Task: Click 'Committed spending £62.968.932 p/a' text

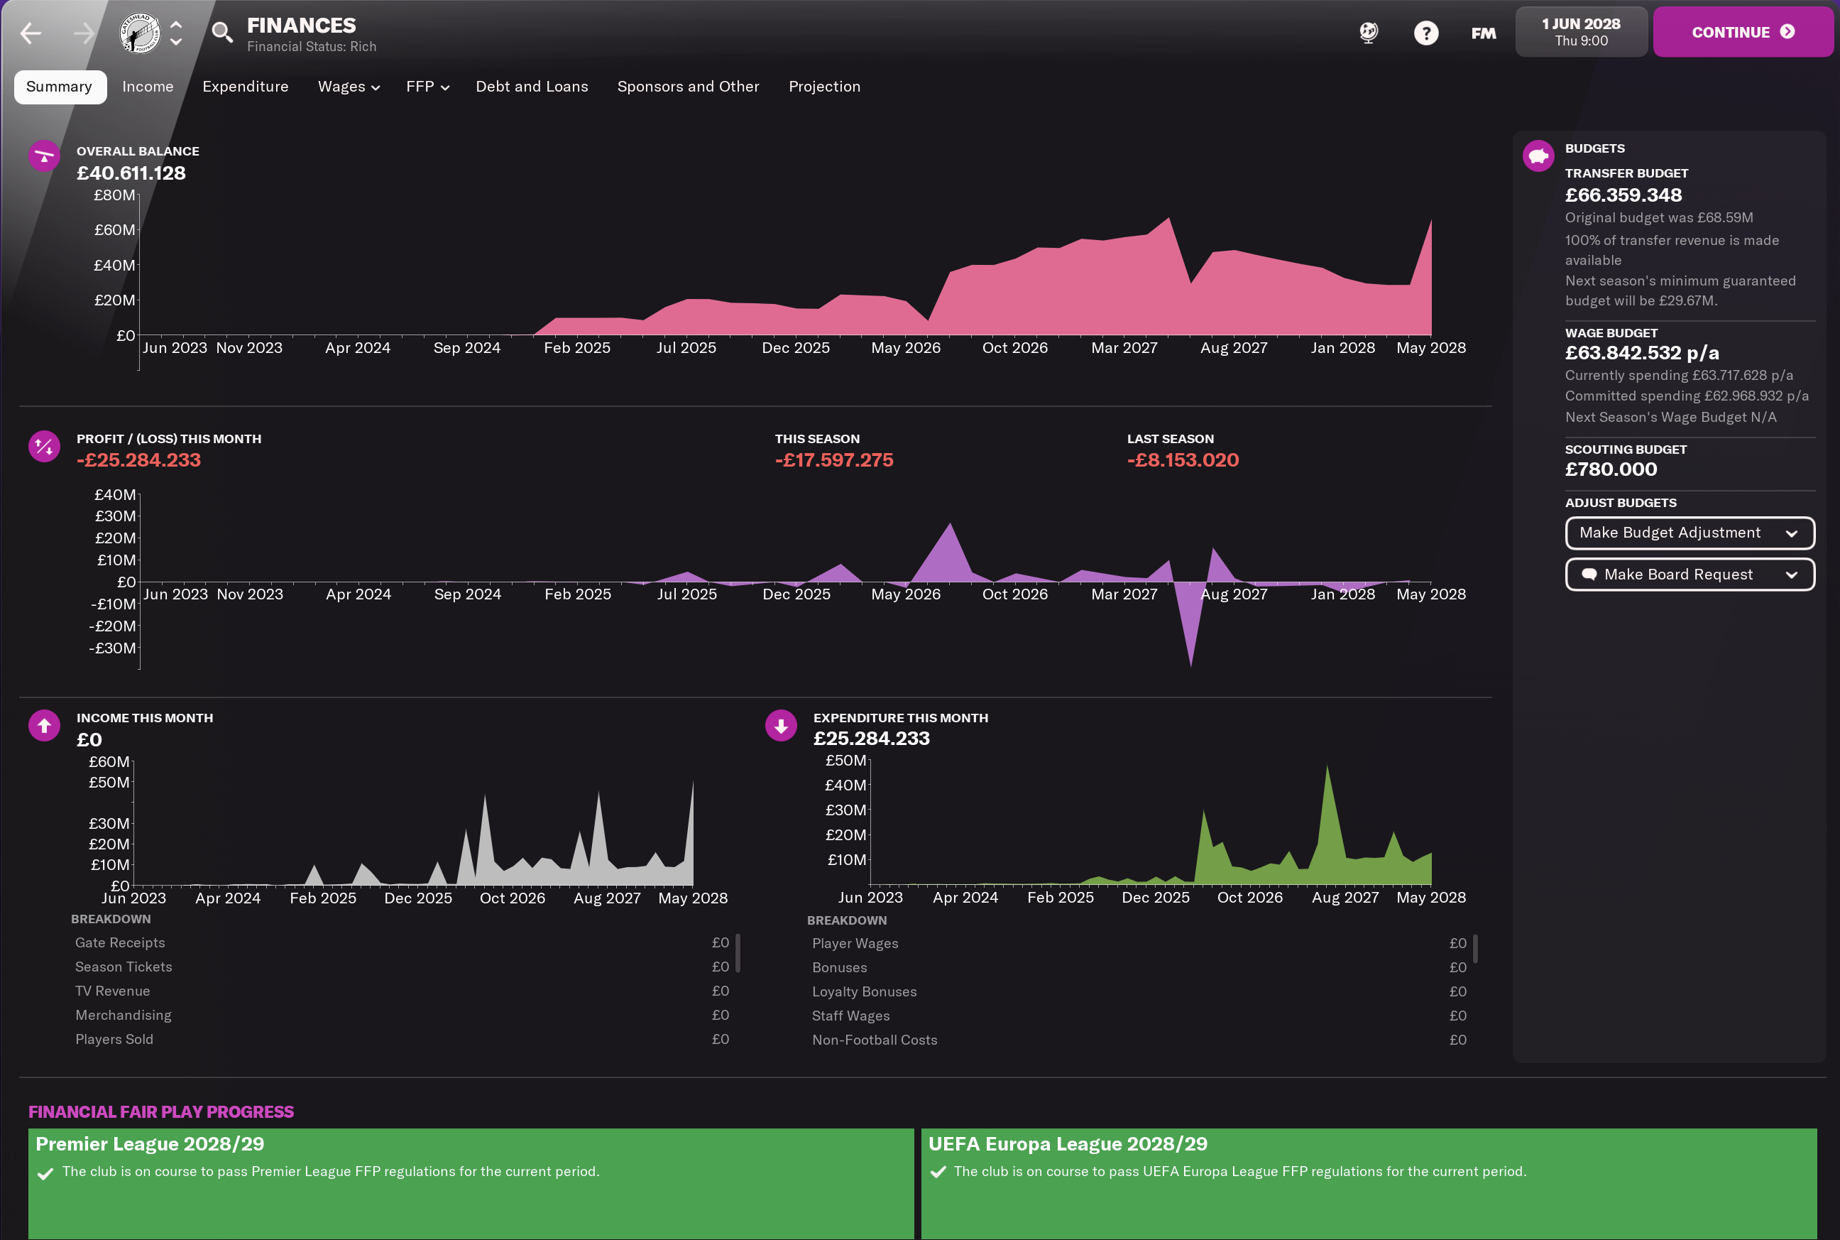Action: [1687, 396]
